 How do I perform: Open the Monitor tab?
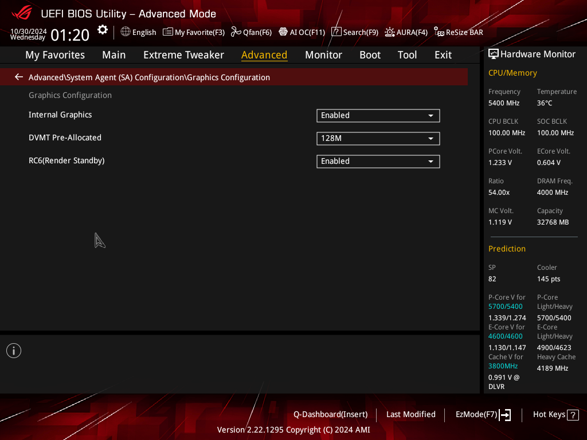click(323, 55)
